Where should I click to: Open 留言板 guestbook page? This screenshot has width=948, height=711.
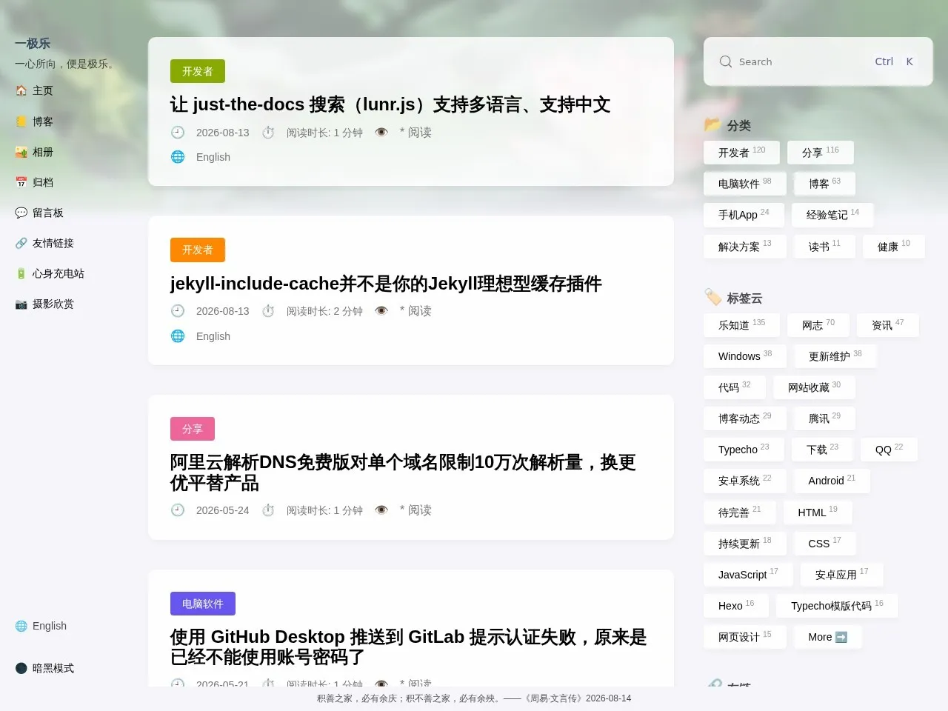(39, 213)
